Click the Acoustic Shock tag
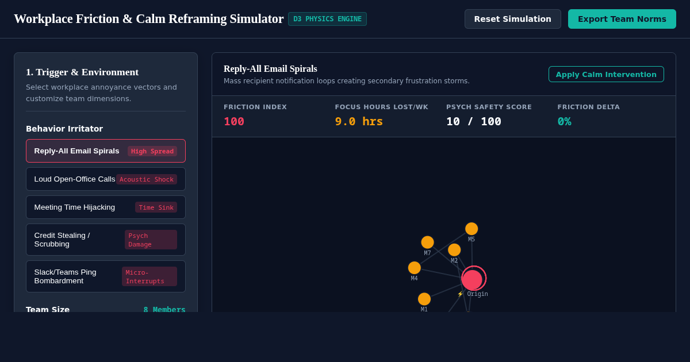The width and height of the screenshot is (690, 362). 147,179
